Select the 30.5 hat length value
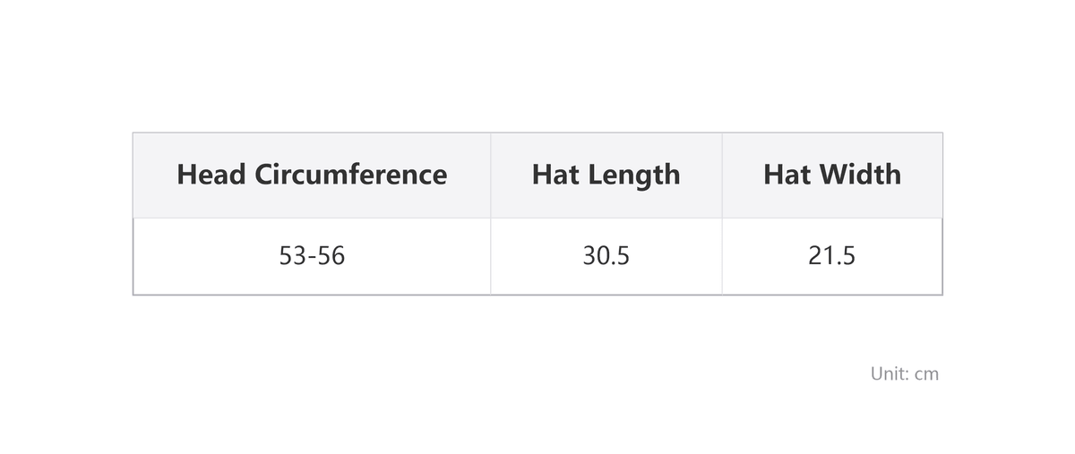 click(606, 256)
